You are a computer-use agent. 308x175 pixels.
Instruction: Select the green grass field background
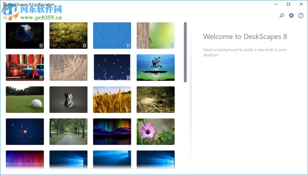(68, 35)
